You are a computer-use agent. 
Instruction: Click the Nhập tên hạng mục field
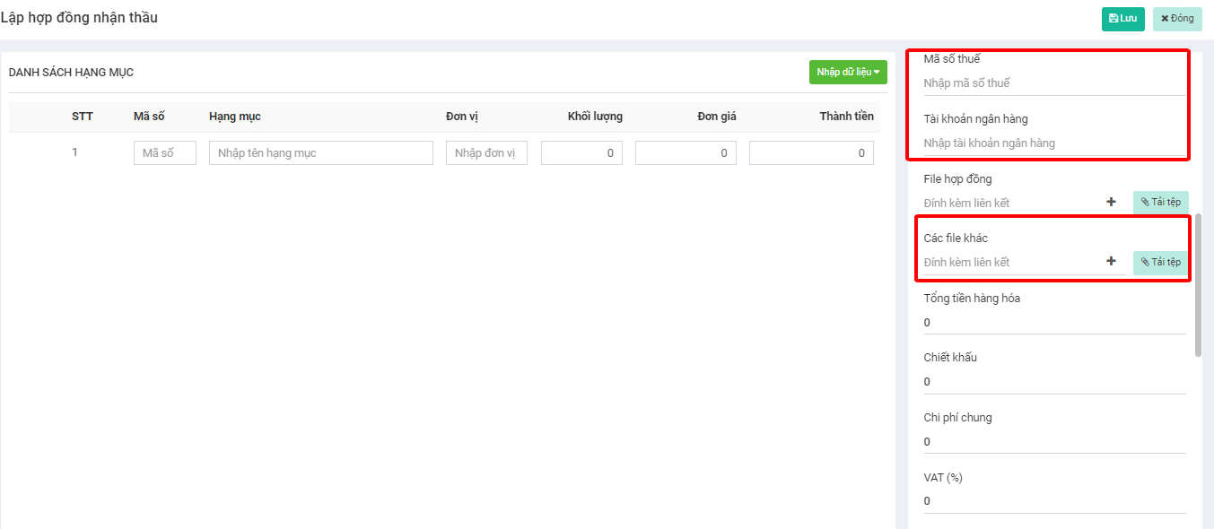[320, 153]
